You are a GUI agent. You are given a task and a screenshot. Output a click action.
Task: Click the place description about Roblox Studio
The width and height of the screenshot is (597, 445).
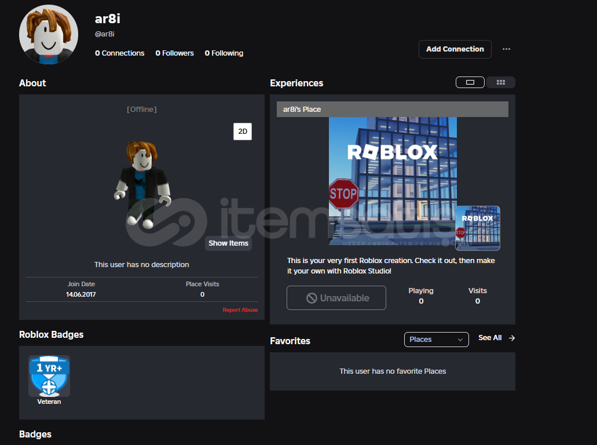391,266
